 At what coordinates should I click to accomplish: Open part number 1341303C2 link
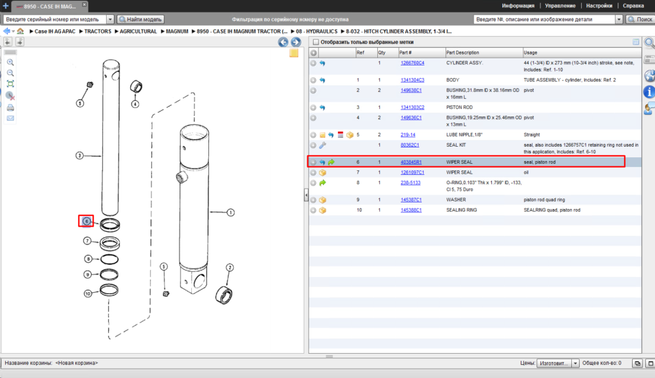pyautogui.click(x=412, y=107)
